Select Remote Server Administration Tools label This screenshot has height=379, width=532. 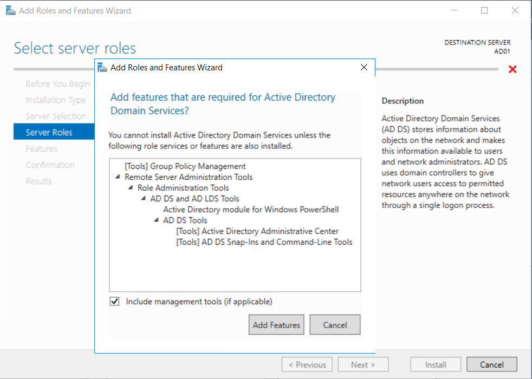(x=189, y=177)
